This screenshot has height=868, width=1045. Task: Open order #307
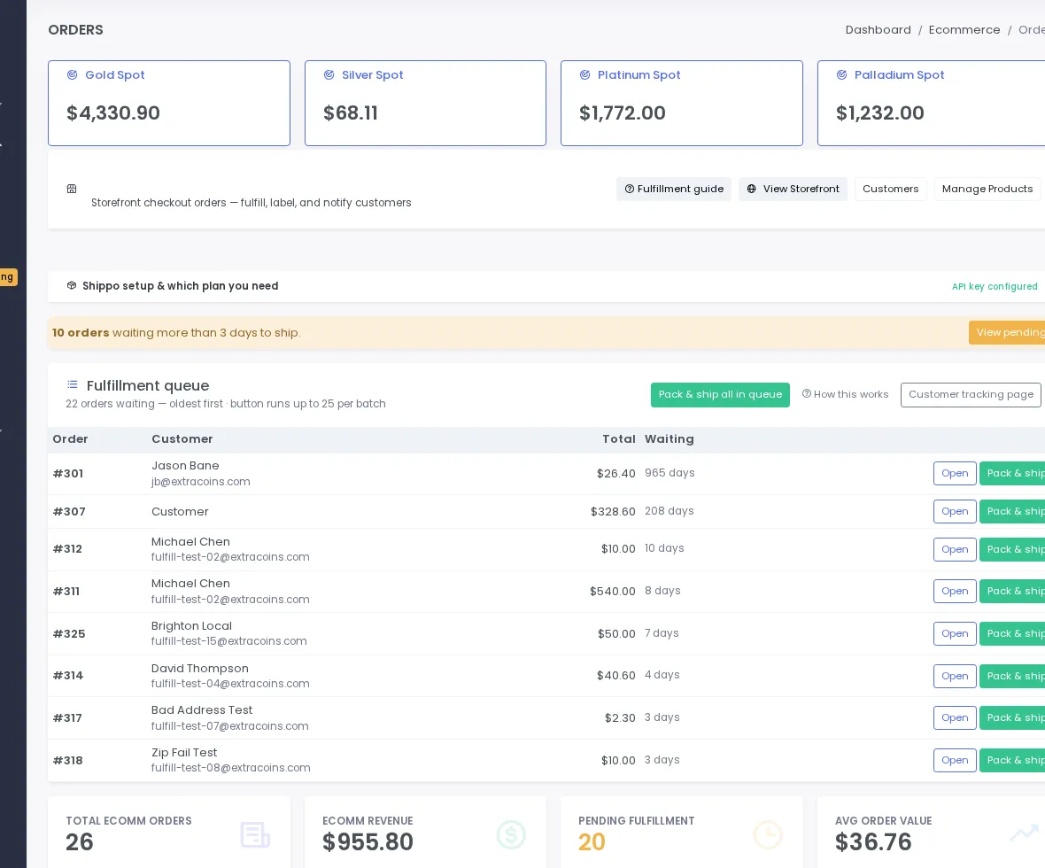coord(955,511)
